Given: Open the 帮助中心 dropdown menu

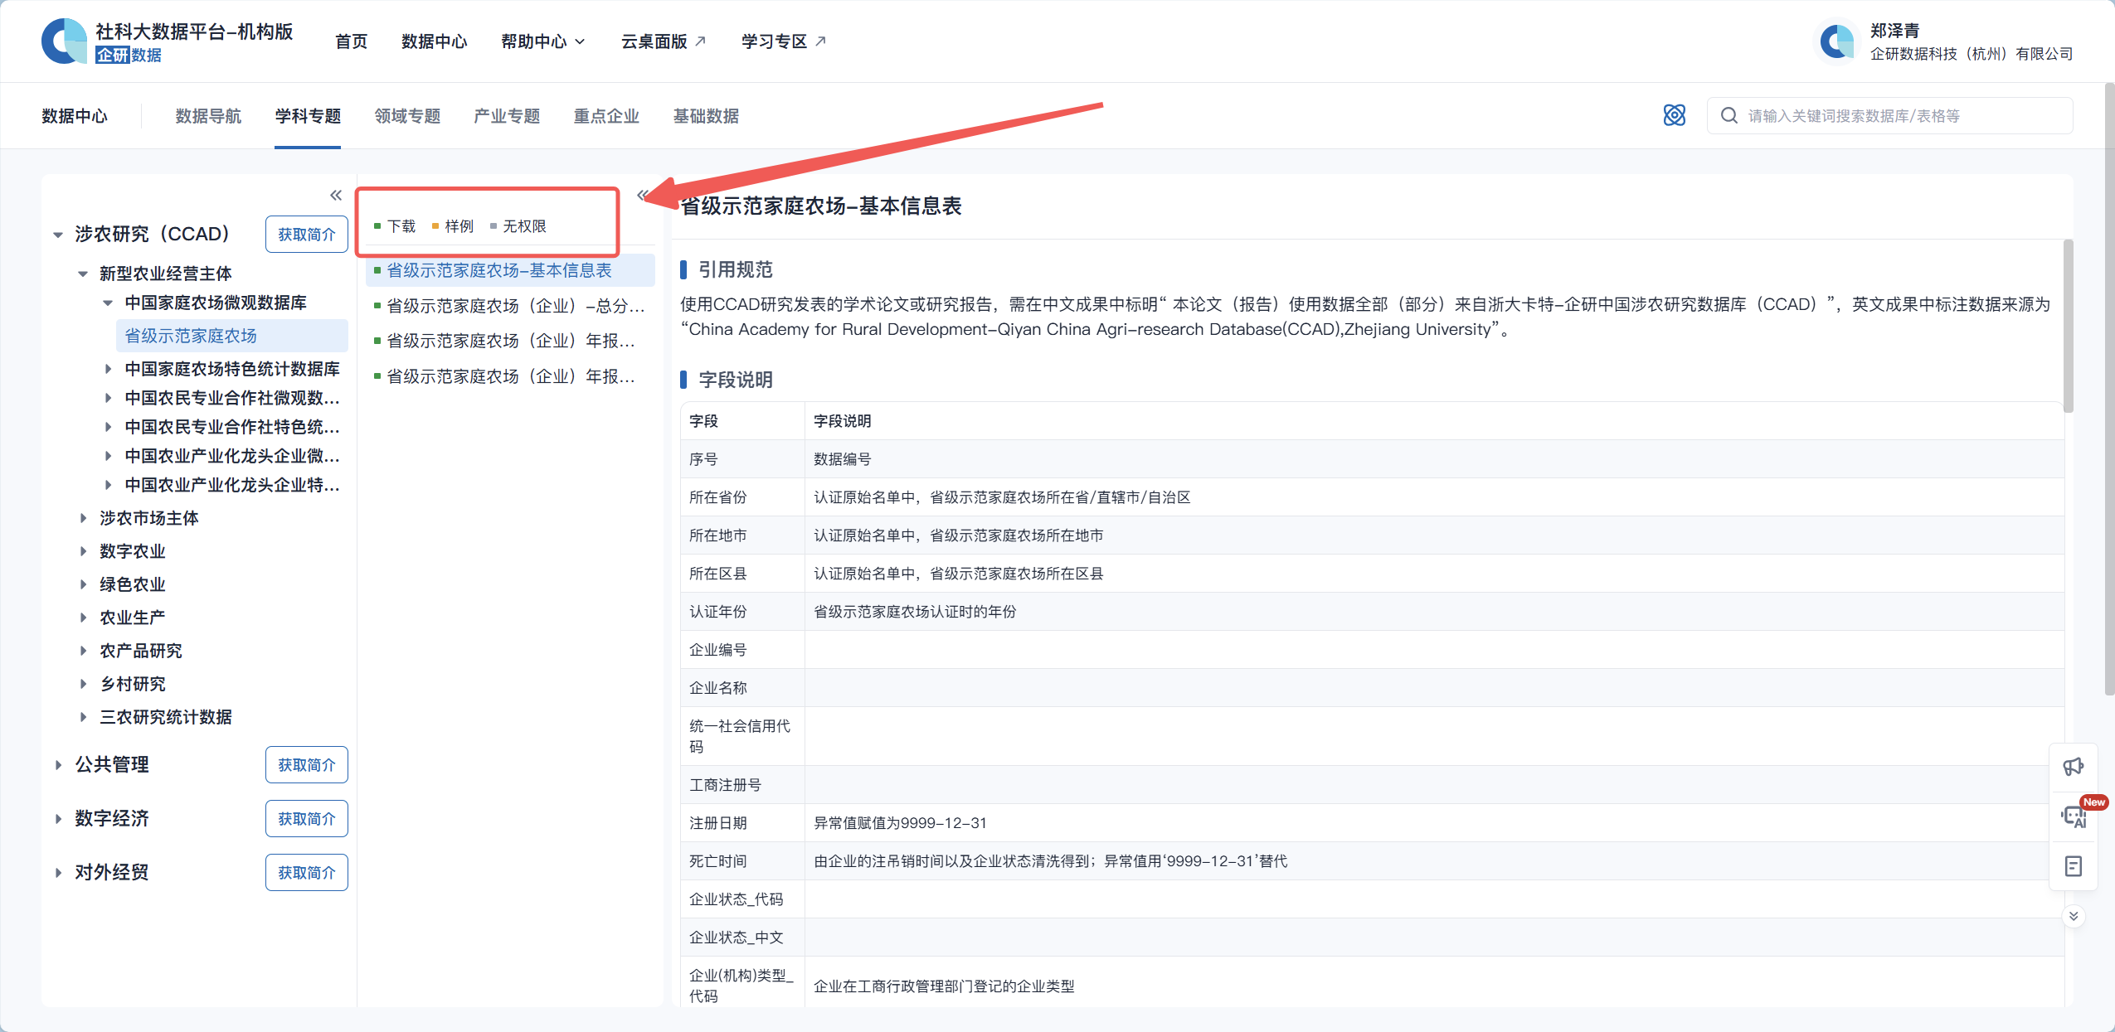Looking at the screenshot, I should click(x=542, y=41).
